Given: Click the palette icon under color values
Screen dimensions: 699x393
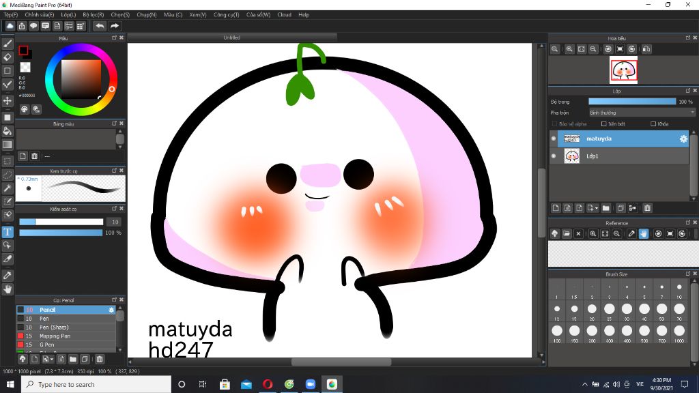Looking at the screenshot, I should pyautogui.click(x=25, y=109).
